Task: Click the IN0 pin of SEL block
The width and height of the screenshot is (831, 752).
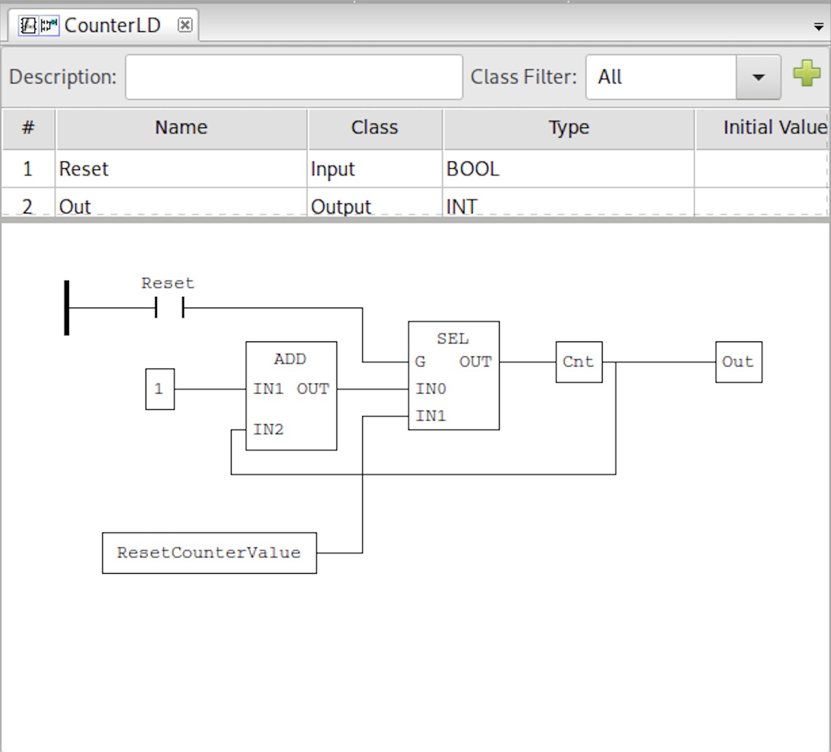Action: point(431,389)
